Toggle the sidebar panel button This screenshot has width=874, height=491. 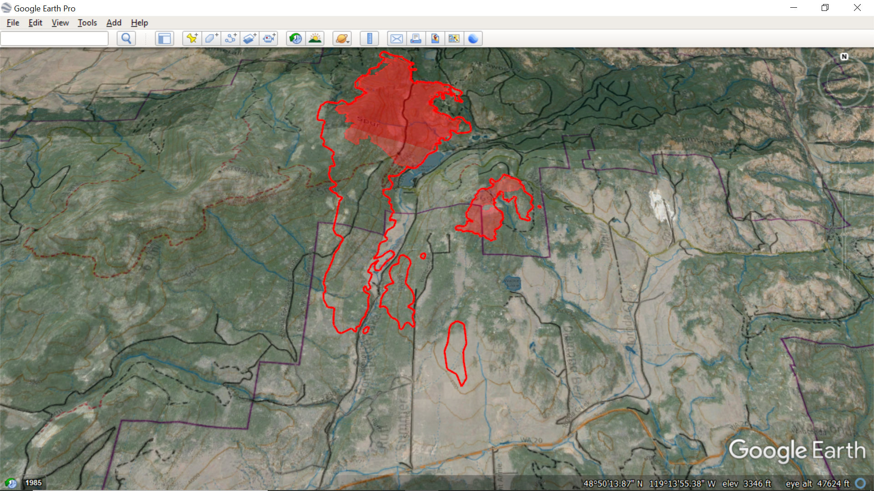point(164,39)
